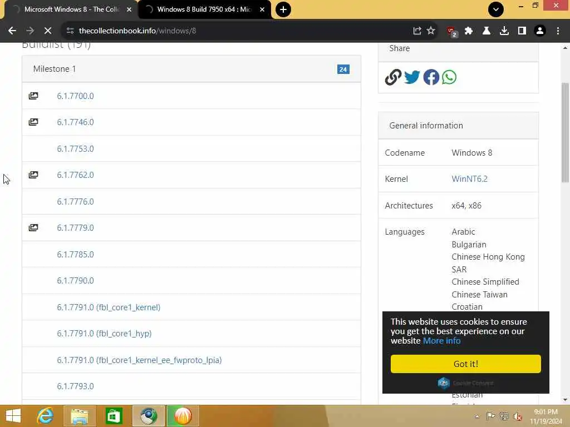Open the Extensions puzzle icon
Screen dimensions: 570x427
469,31
